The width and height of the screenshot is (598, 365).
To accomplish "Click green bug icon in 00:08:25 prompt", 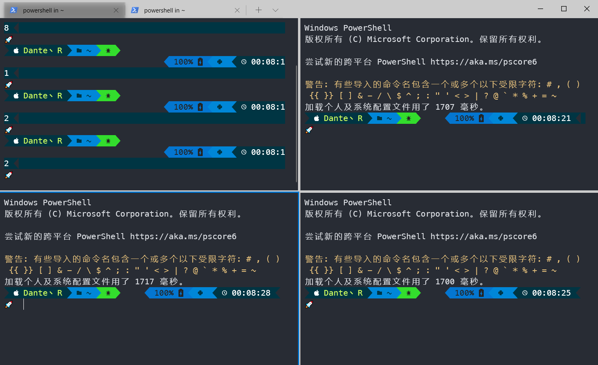I will (409, 293).
